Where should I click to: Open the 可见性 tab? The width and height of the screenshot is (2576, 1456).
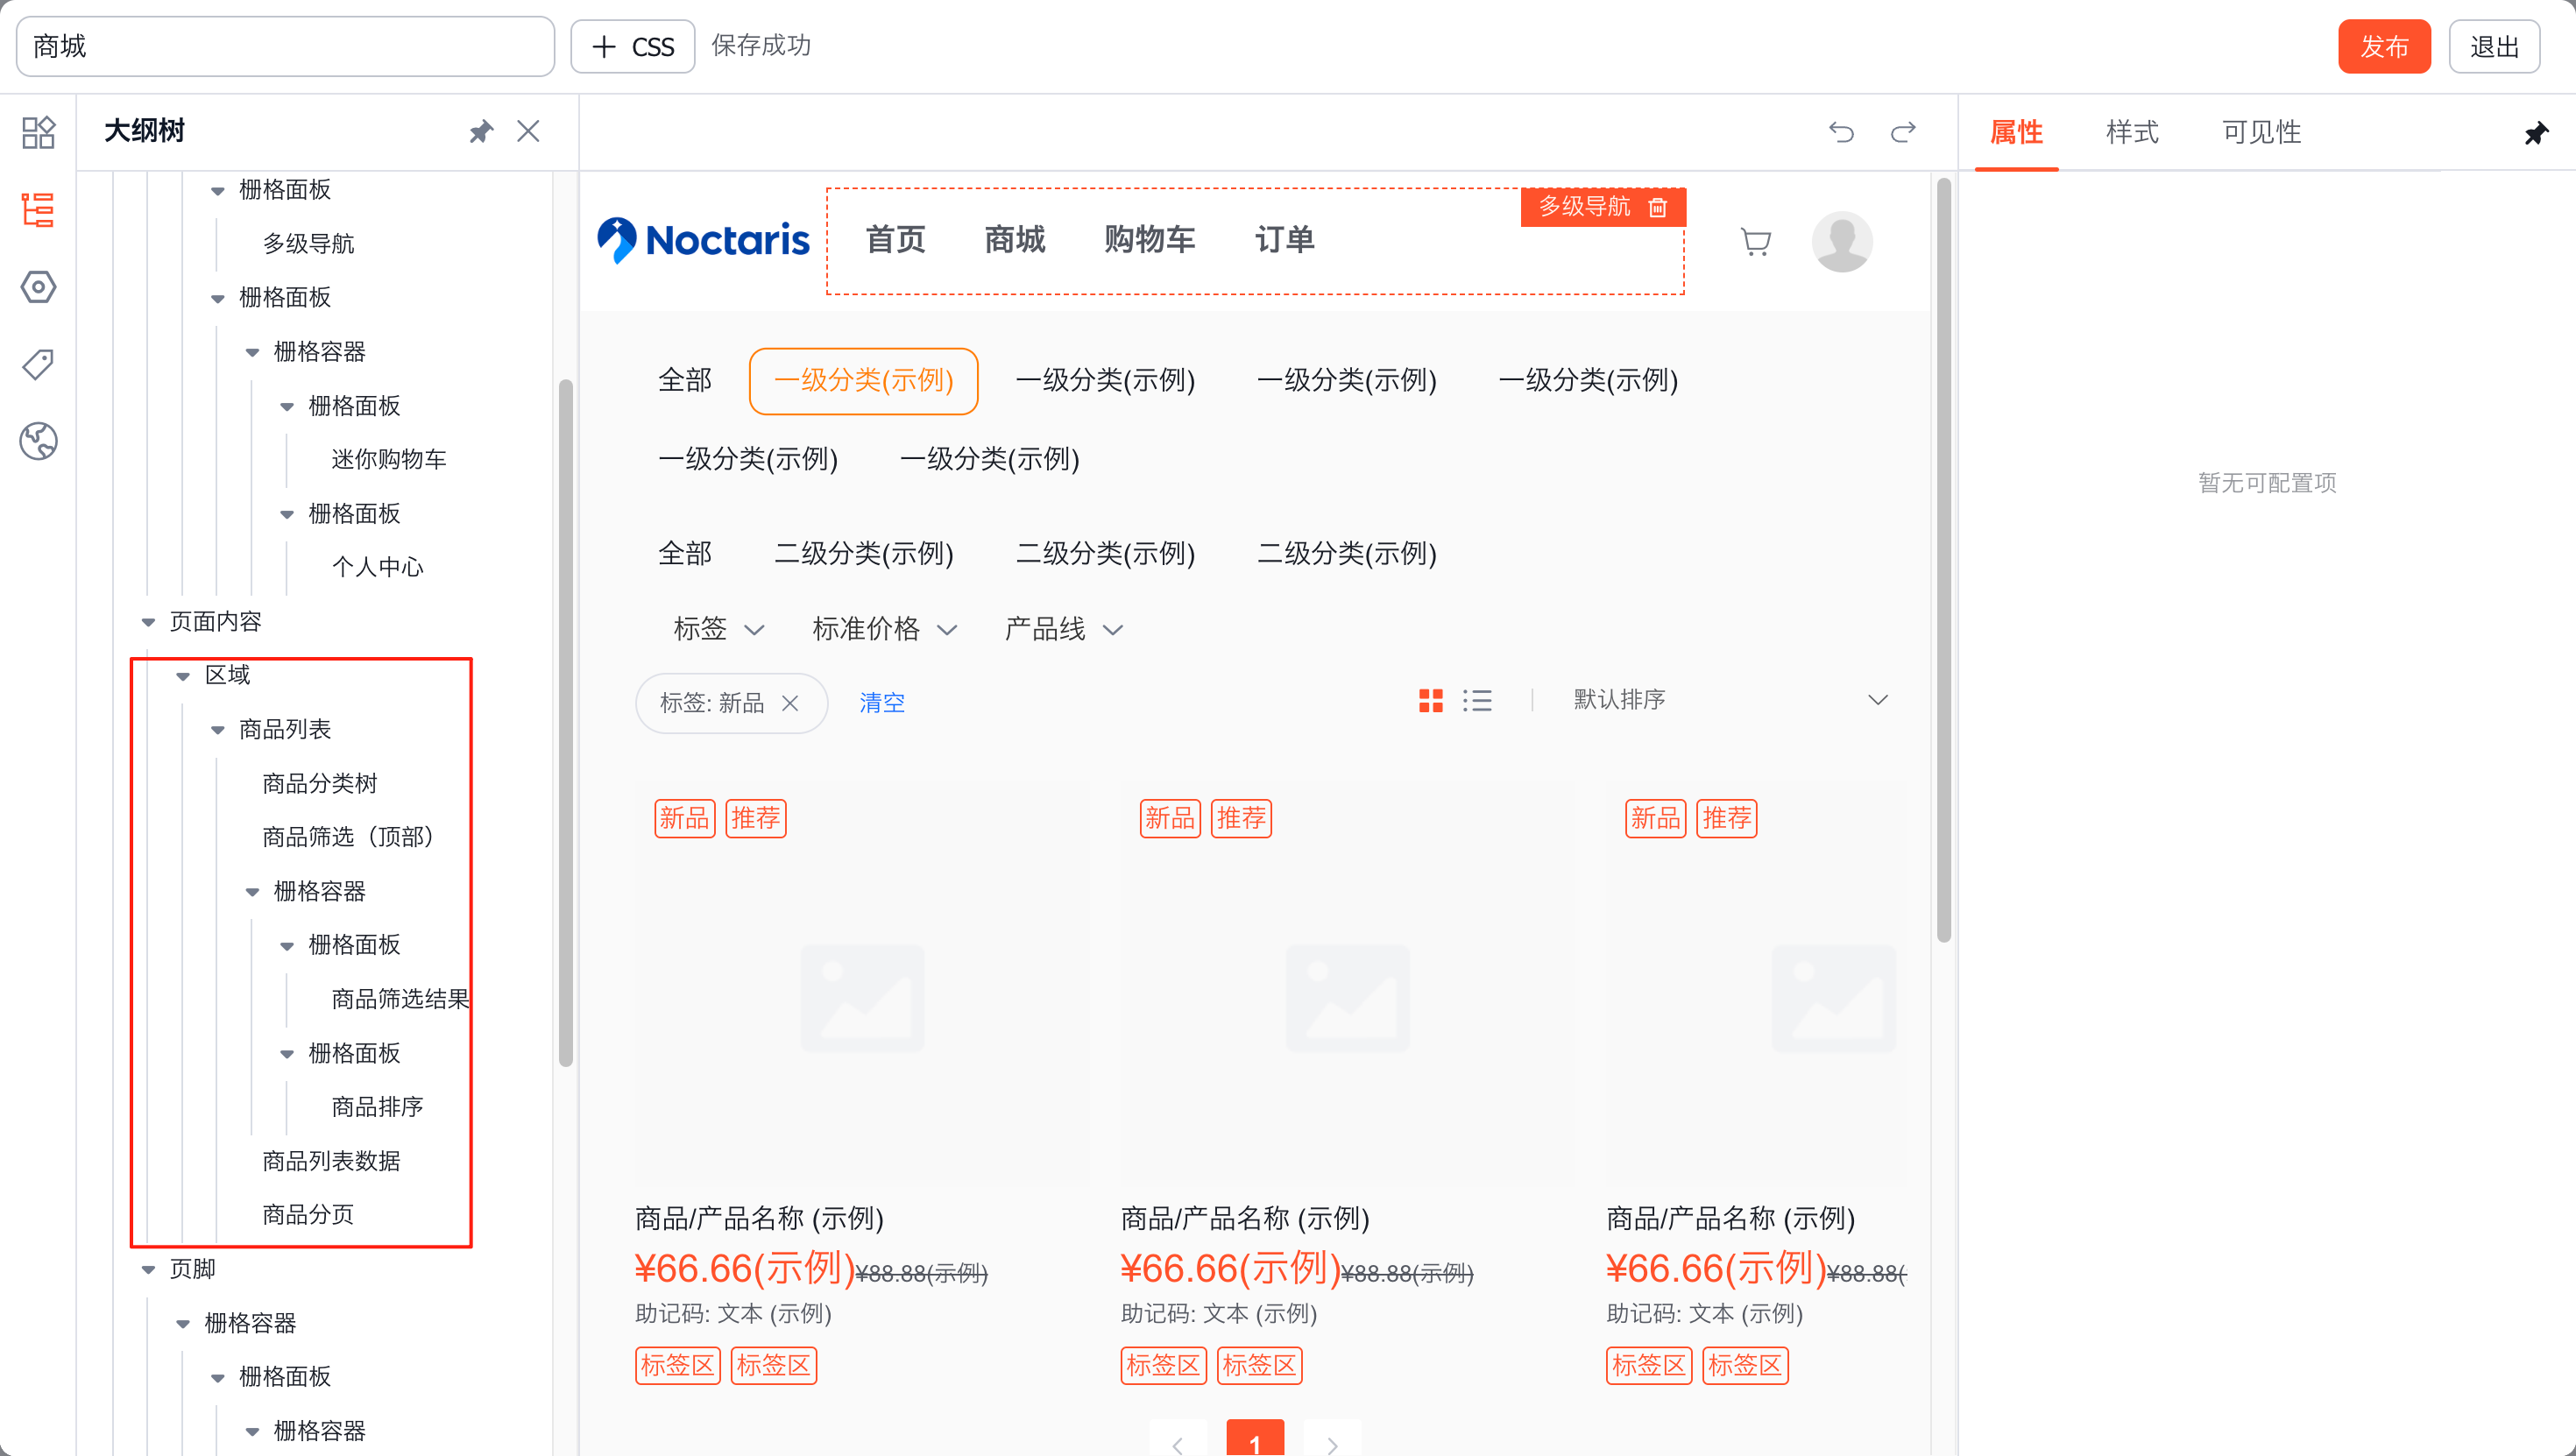pyautogui.click(x=2261, y=132)
